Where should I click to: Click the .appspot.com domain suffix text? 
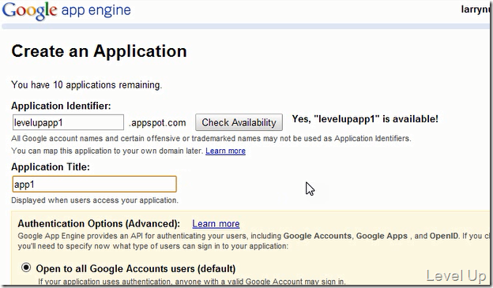[157, 123]
